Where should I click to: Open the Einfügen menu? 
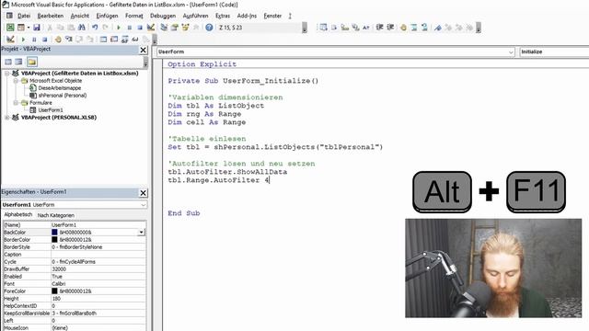[x=107, y=16]
